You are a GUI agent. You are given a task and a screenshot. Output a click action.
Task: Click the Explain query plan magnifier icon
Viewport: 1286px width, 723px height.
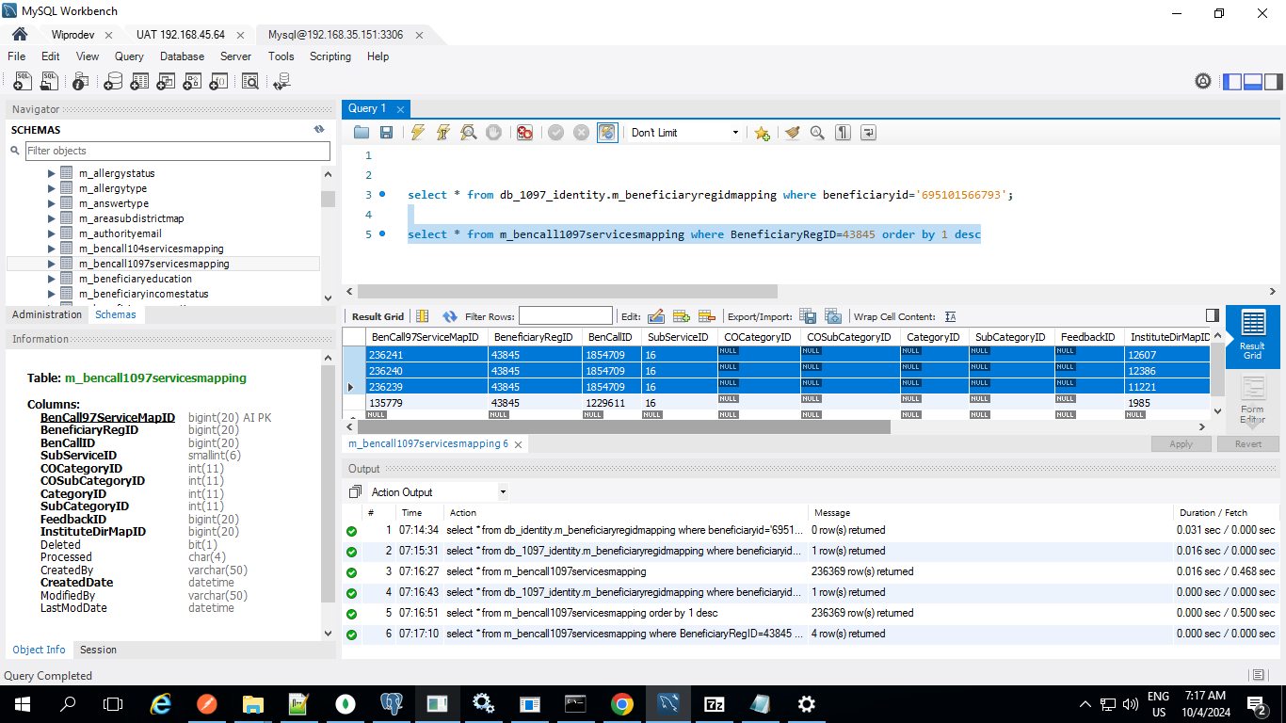point(468,133)
